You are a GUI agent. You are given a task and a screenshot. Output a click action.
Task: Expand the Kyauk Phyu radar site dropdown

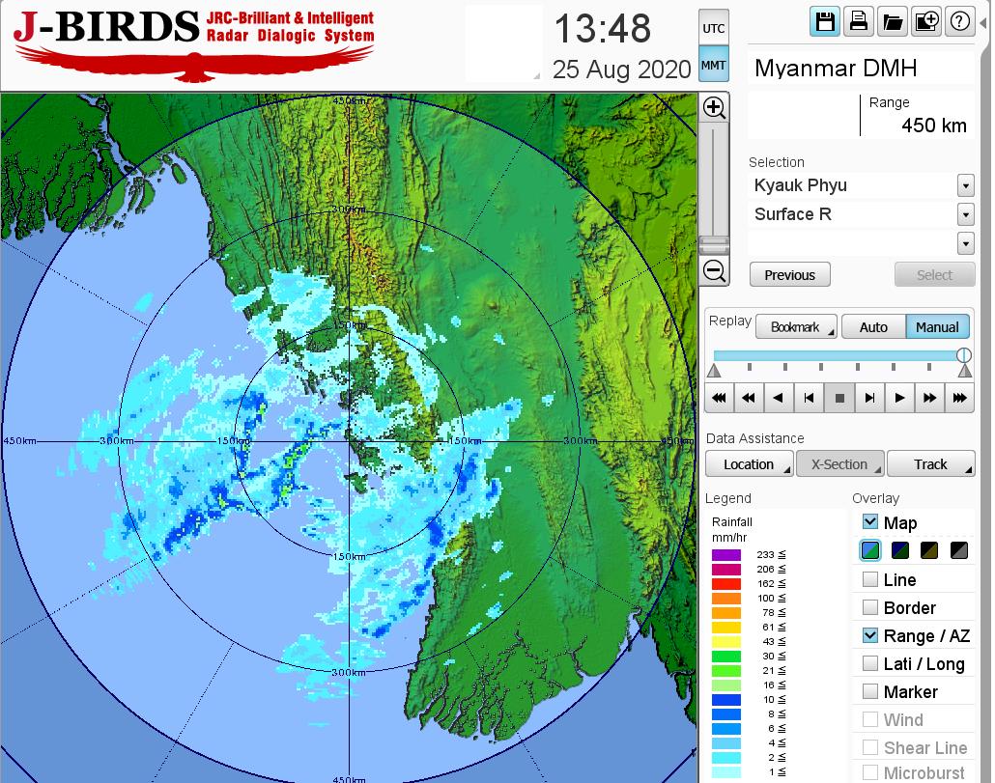(965, 185)
